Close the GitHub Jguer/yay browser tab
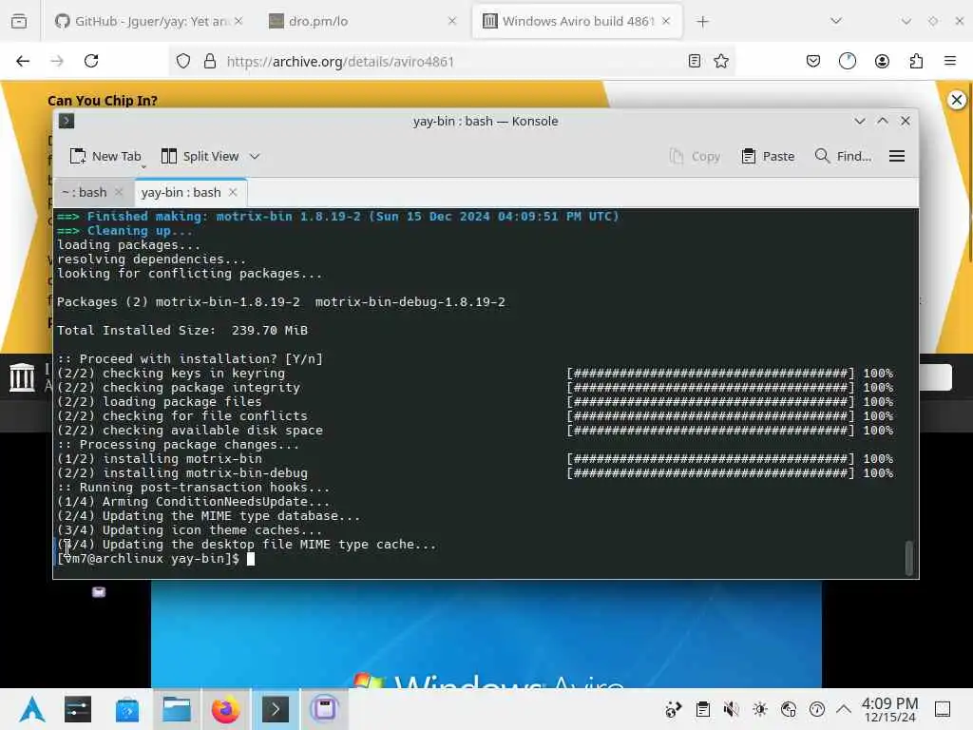Image resolution: width=973 pixels, height=730 pixels. click(x=238, y=21)
